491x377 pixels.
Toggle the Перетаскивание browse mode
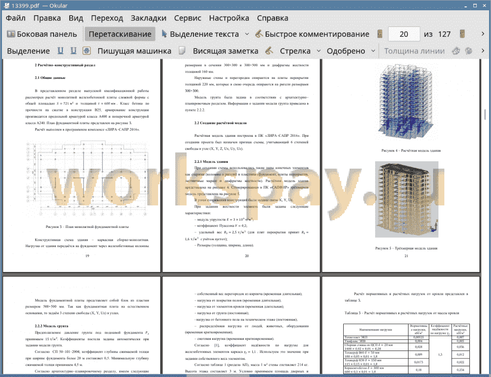pos(120,34)
